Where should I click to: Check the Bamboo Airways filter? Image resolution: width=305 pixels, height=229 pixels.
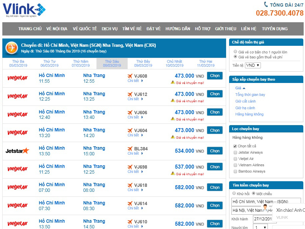point(235,171)
